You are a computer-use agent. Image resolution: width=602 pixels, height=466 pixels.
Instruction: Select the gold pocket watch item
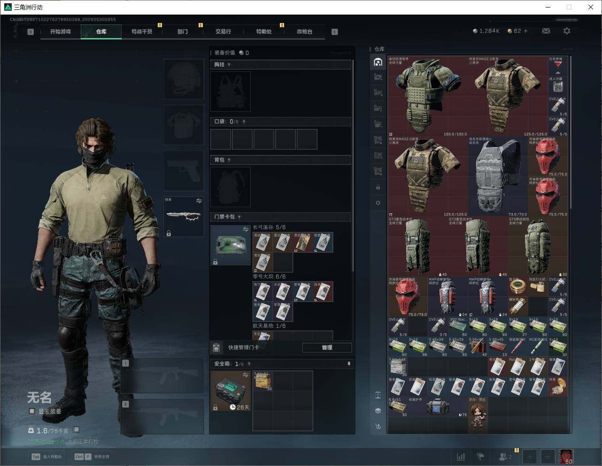pyautogui.click(x=558, y=386)
